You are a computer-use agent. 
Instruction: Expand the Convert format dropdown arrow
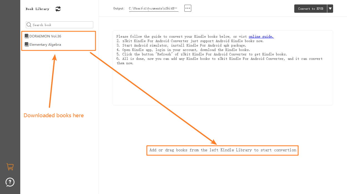[x=330, y=8]
